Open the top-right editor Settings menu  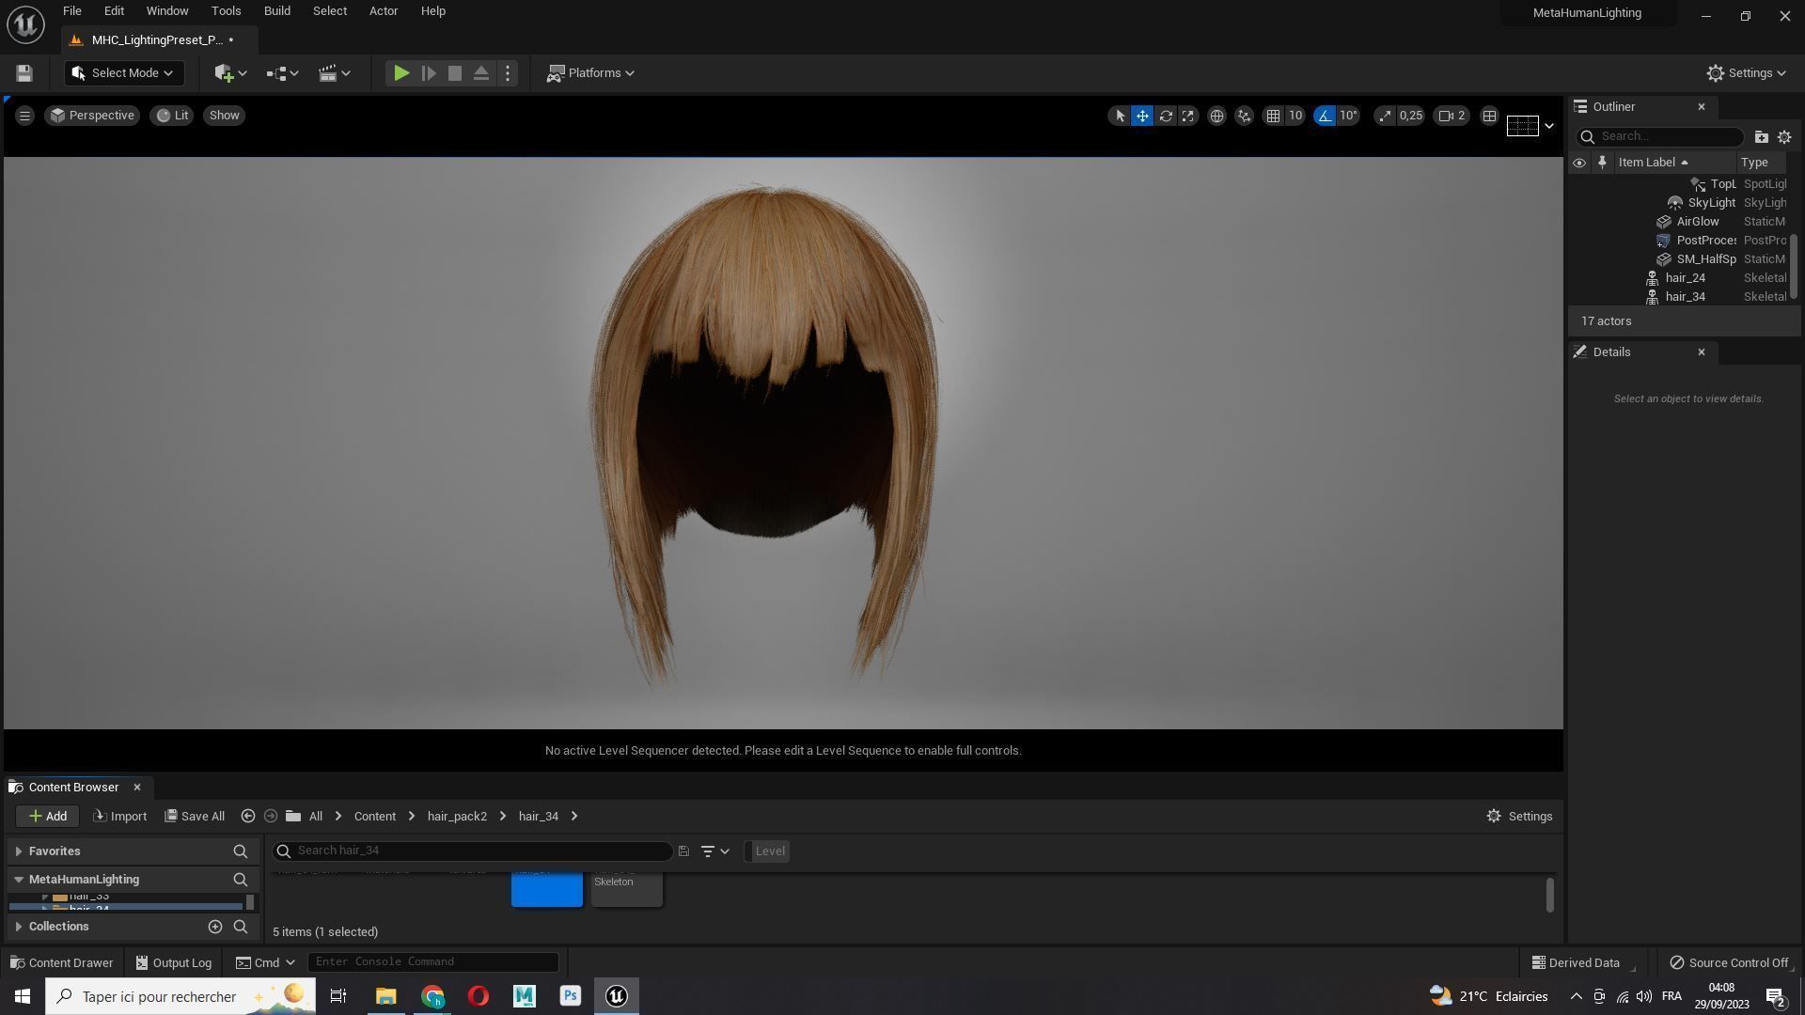click(x=1747, y=73)
